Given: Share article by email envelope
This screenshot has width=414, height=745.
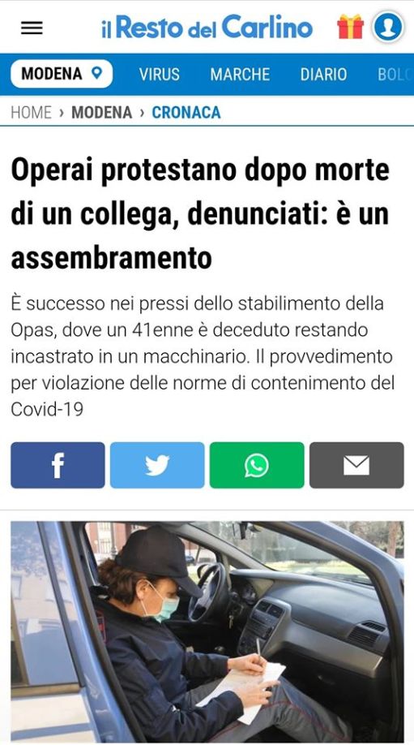Looking at the screenshot, I should point(356,465).
